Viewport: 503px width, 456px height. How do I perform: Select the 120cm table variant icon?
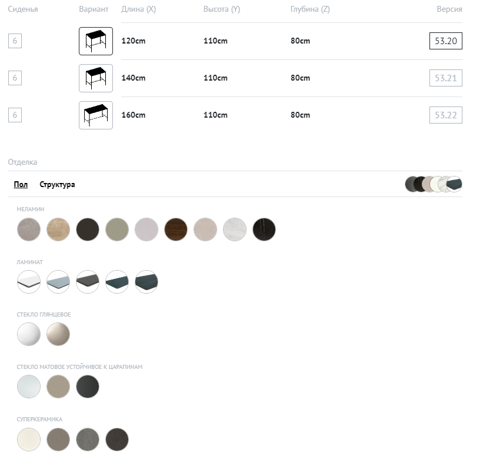(x=95, y=41)
